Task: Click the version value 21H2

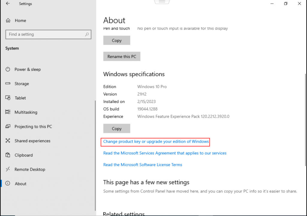Action: click(142, 94)
